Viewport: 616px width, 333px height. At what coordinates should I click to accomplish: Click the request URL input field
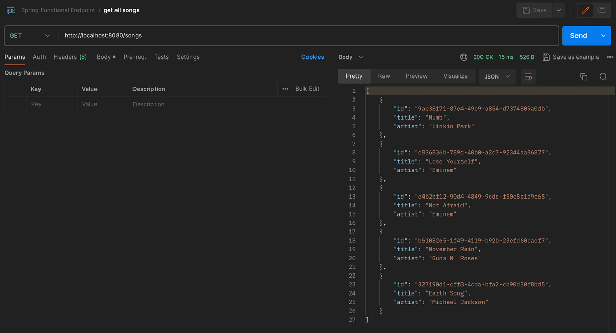(205, 35)
